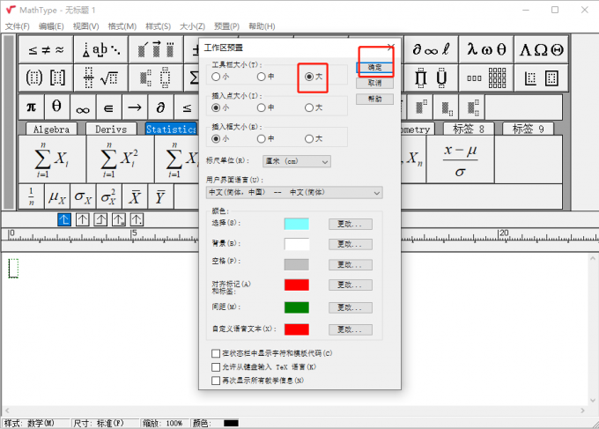Click 取消 to cancel dialog

(x=374, y=83)
